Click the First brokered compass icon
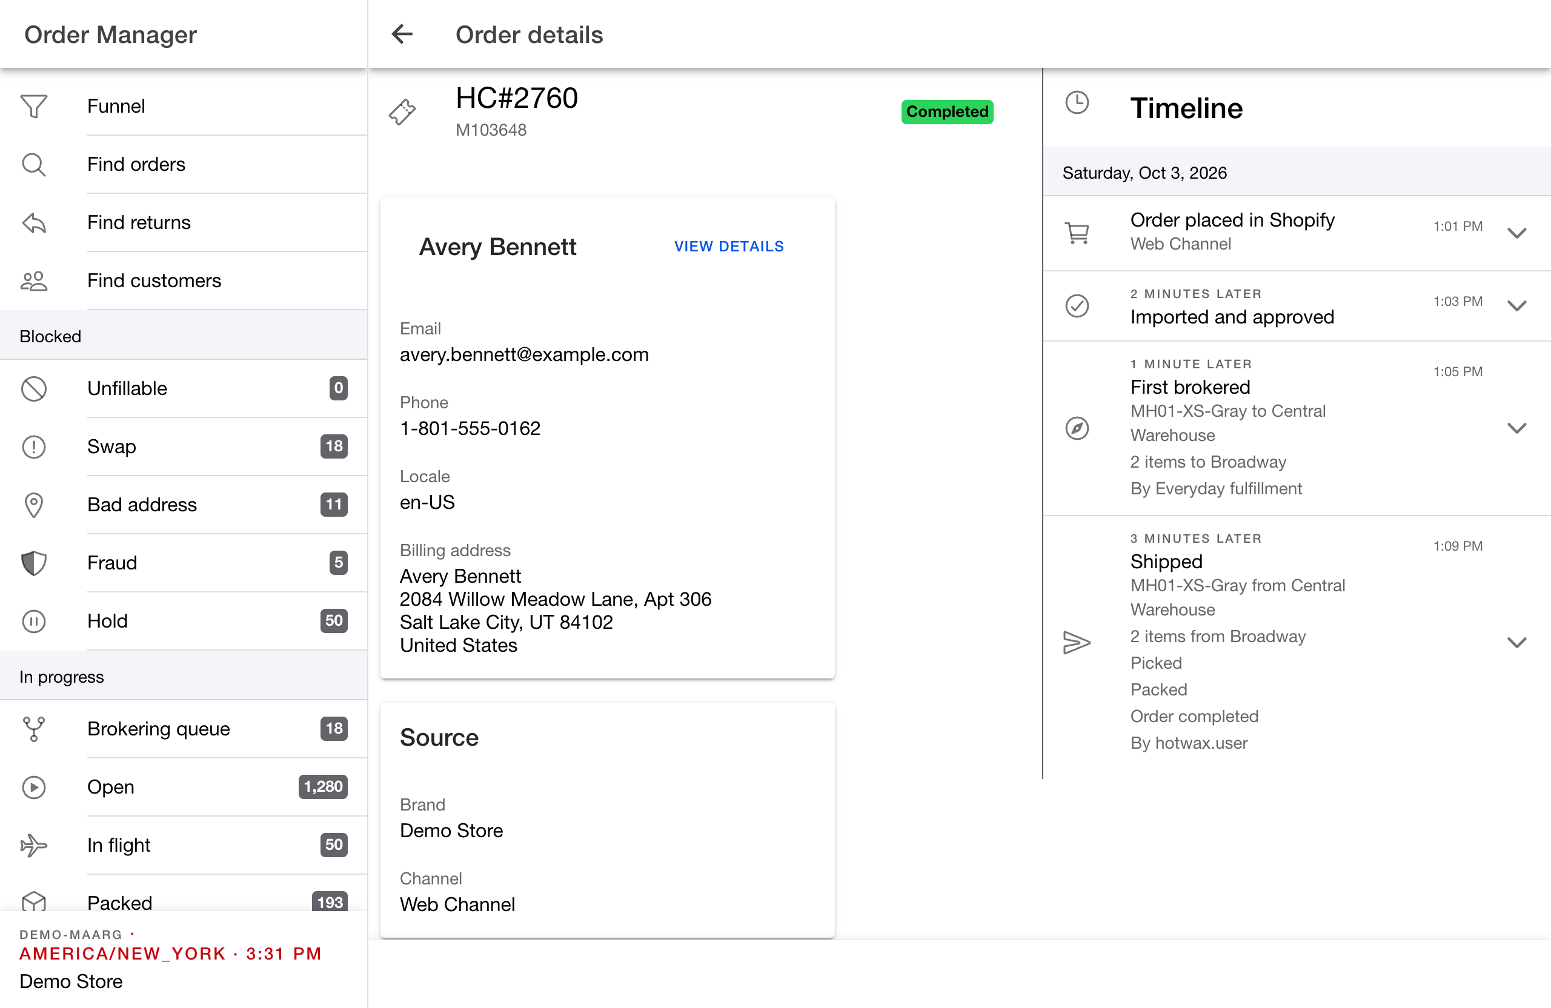This screenshot has height=1008, width=1551. (x=1077, y=428)
